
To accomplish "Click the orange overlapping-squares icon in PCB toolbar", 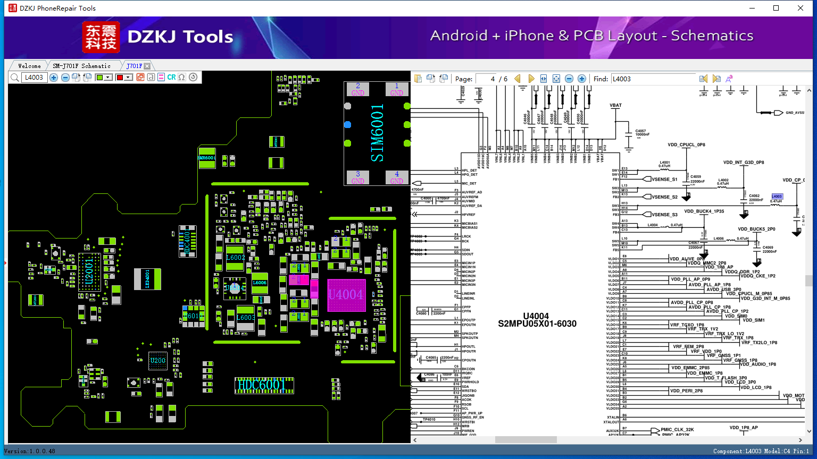I will [140, 78].
